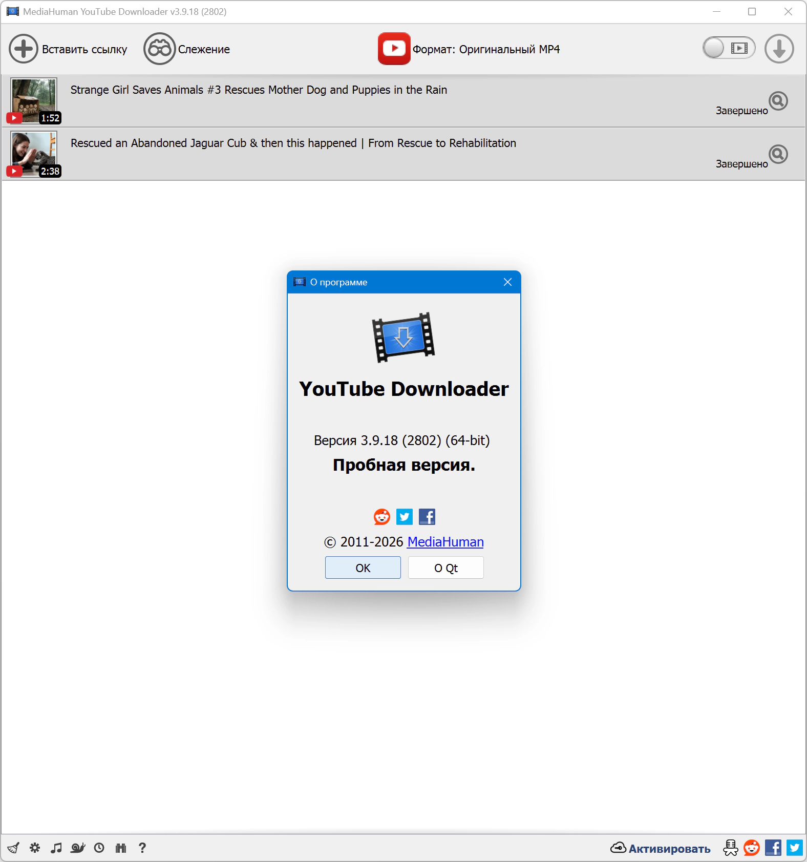Image resolution: width=807 pixels, height=862 pixels.
Task: Click the О Qt button
Action: pos(446,568)
